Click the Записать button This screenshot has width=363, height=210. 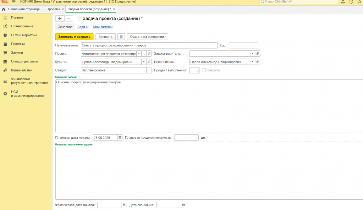(x=105, y=37)
